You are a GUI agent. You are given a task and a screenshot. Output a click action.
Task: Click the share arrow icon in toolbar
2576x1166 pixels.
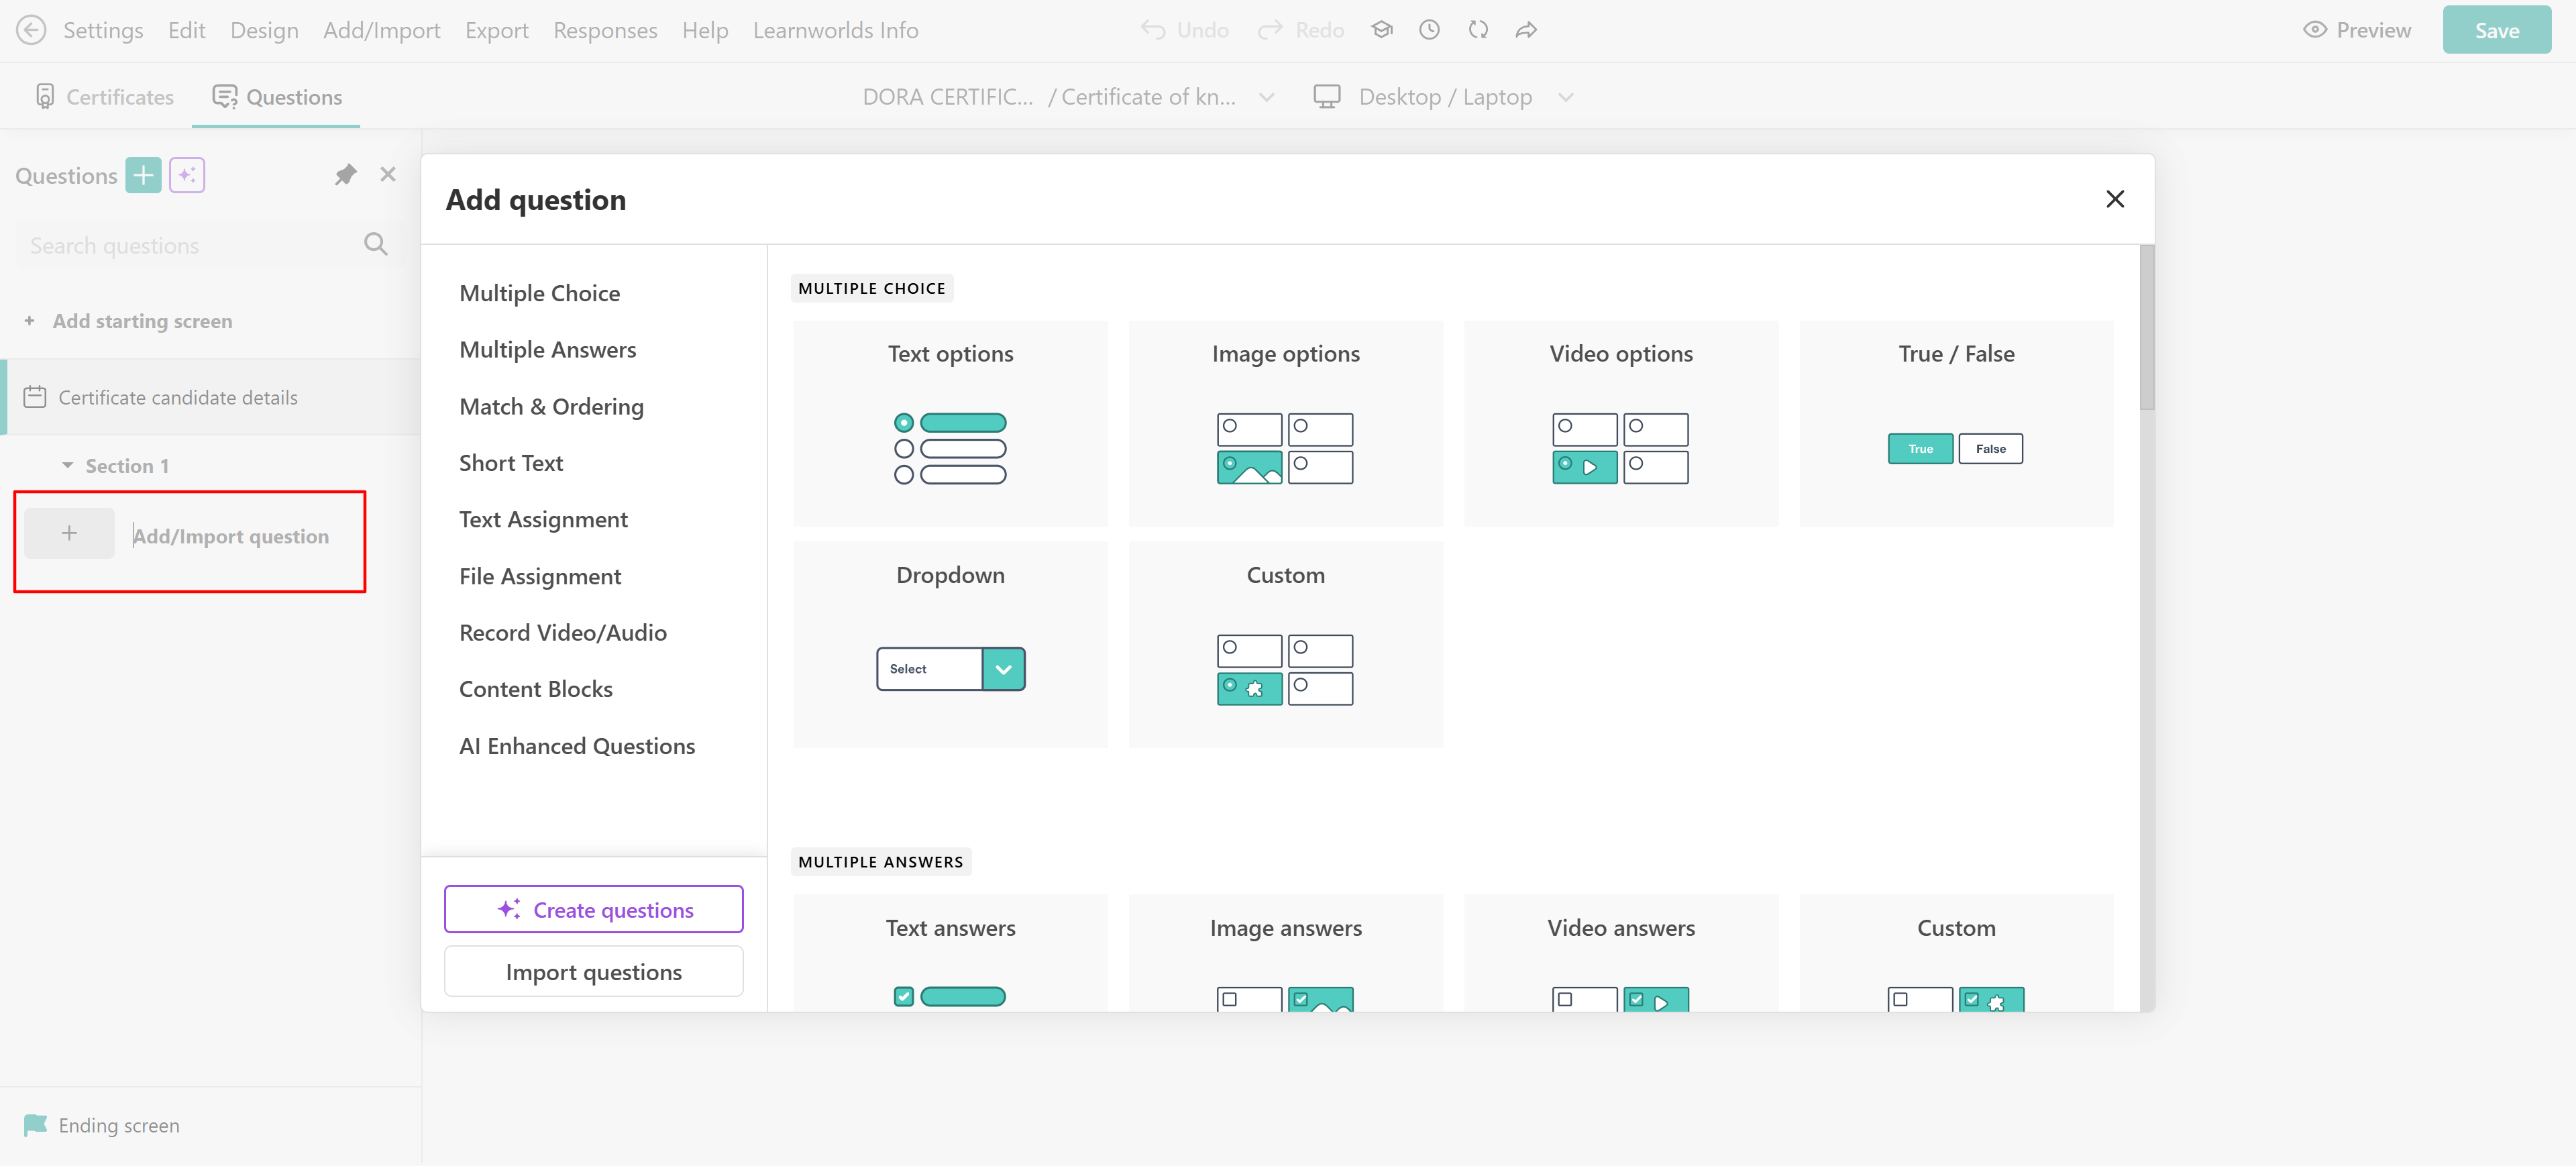[1526, 30]
